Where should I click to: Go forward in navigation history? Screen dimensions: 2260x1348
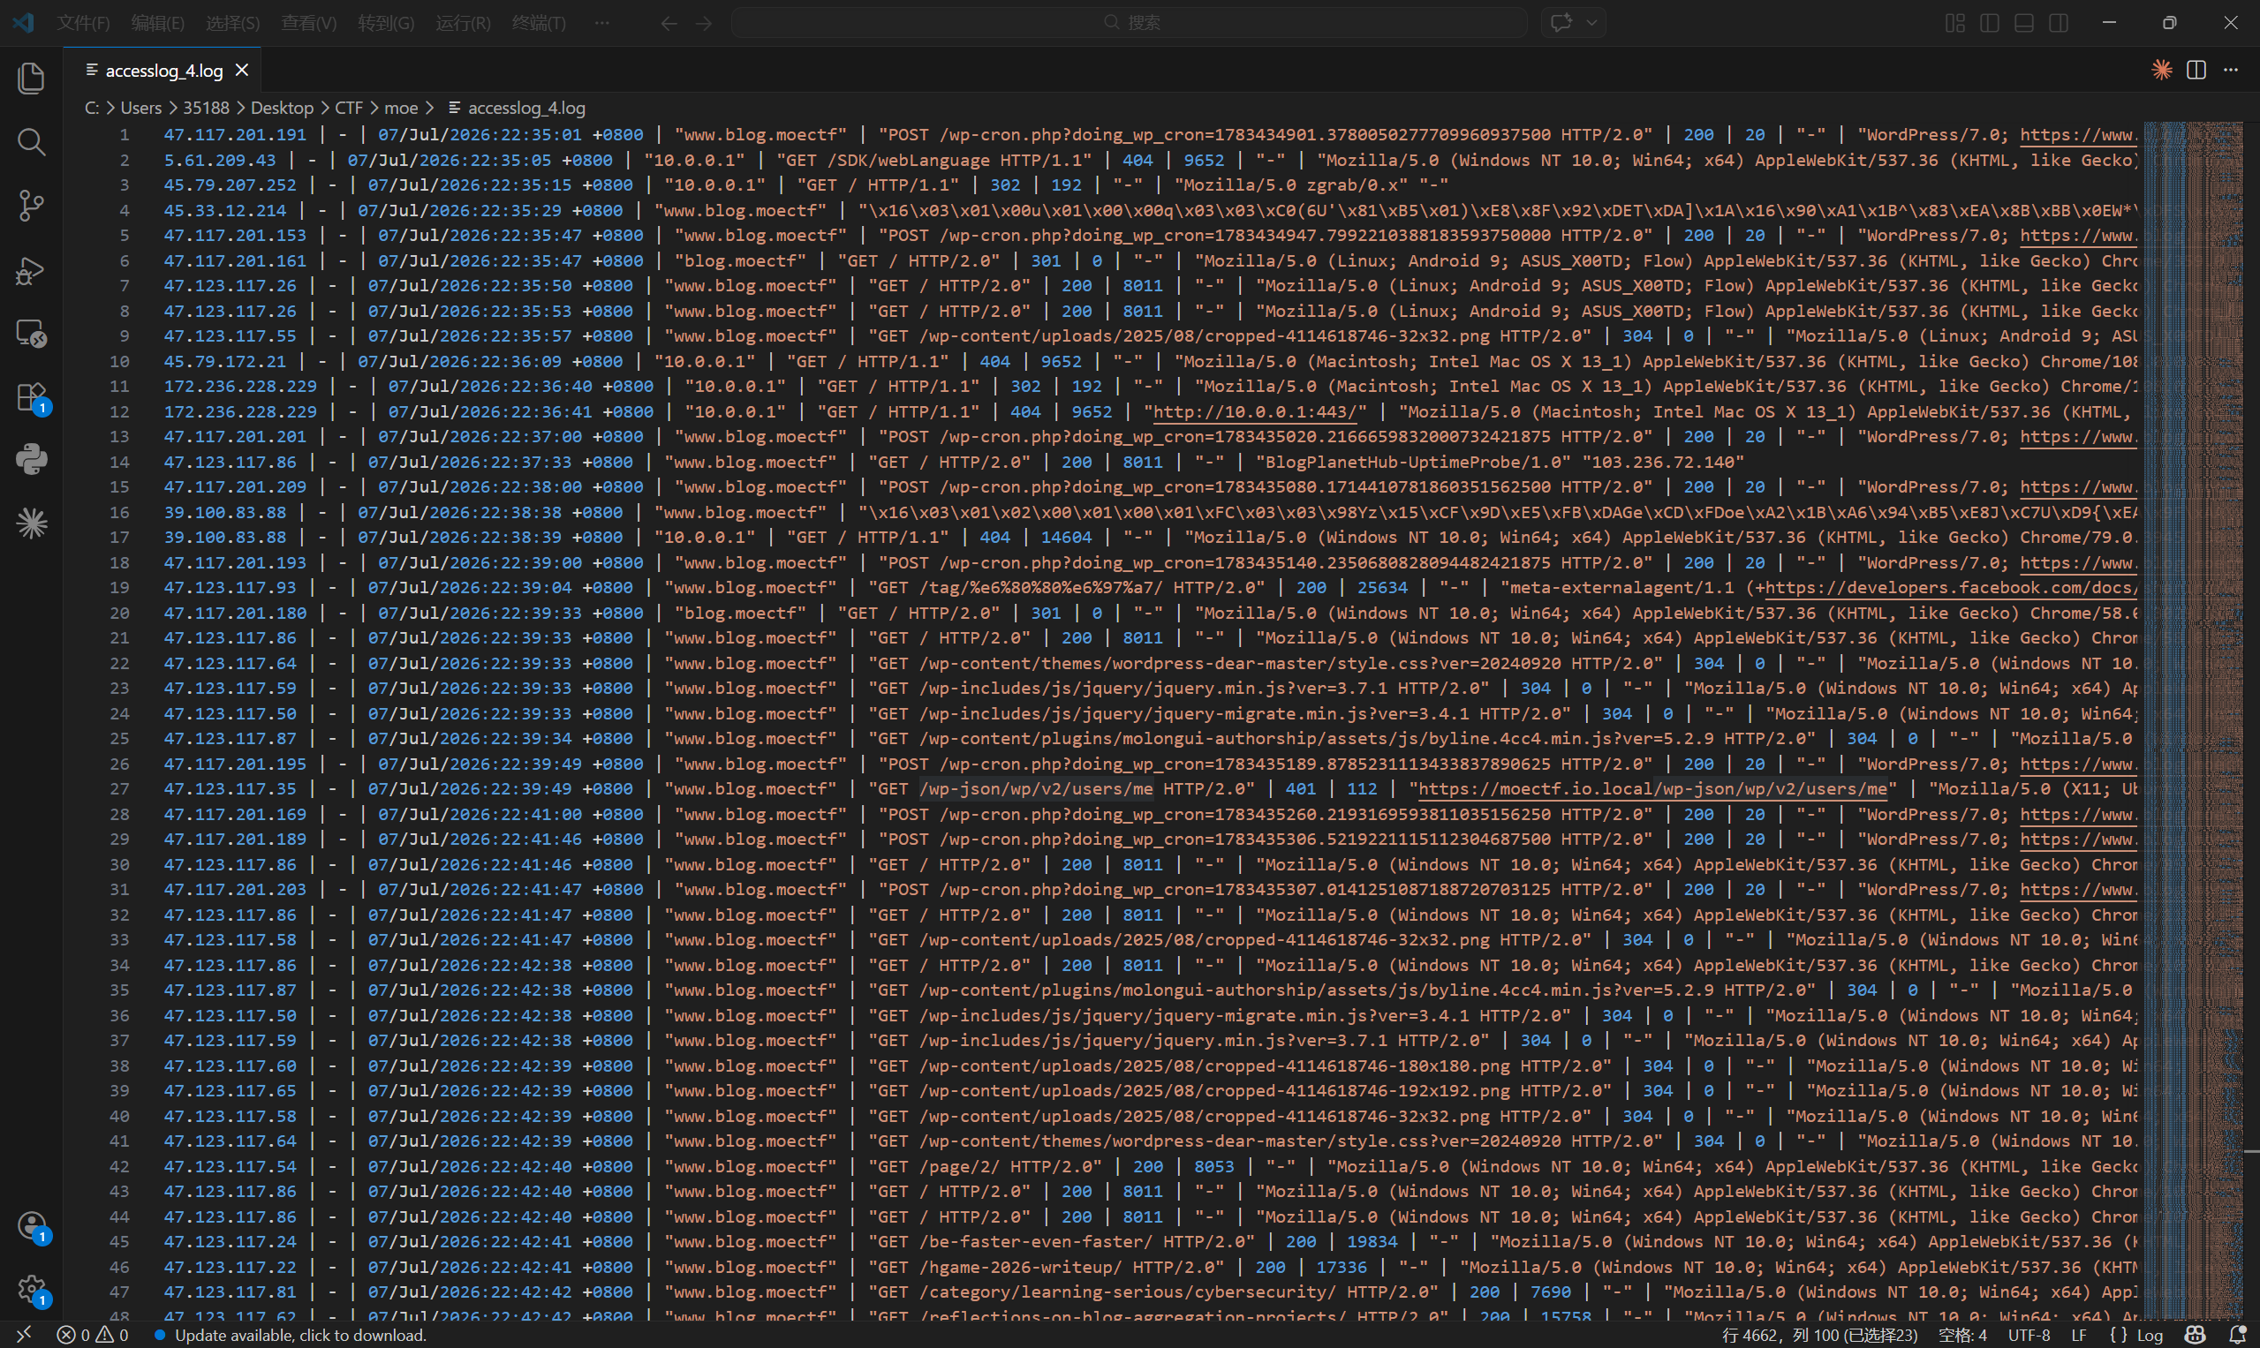703,23
